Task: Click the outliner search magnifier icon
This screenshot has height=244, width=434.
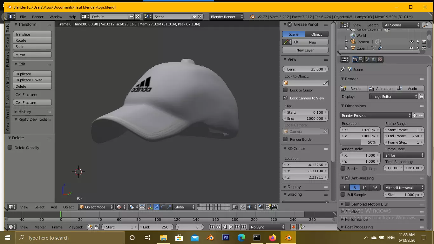Action: pyautogui.click(x=426, y=25)
